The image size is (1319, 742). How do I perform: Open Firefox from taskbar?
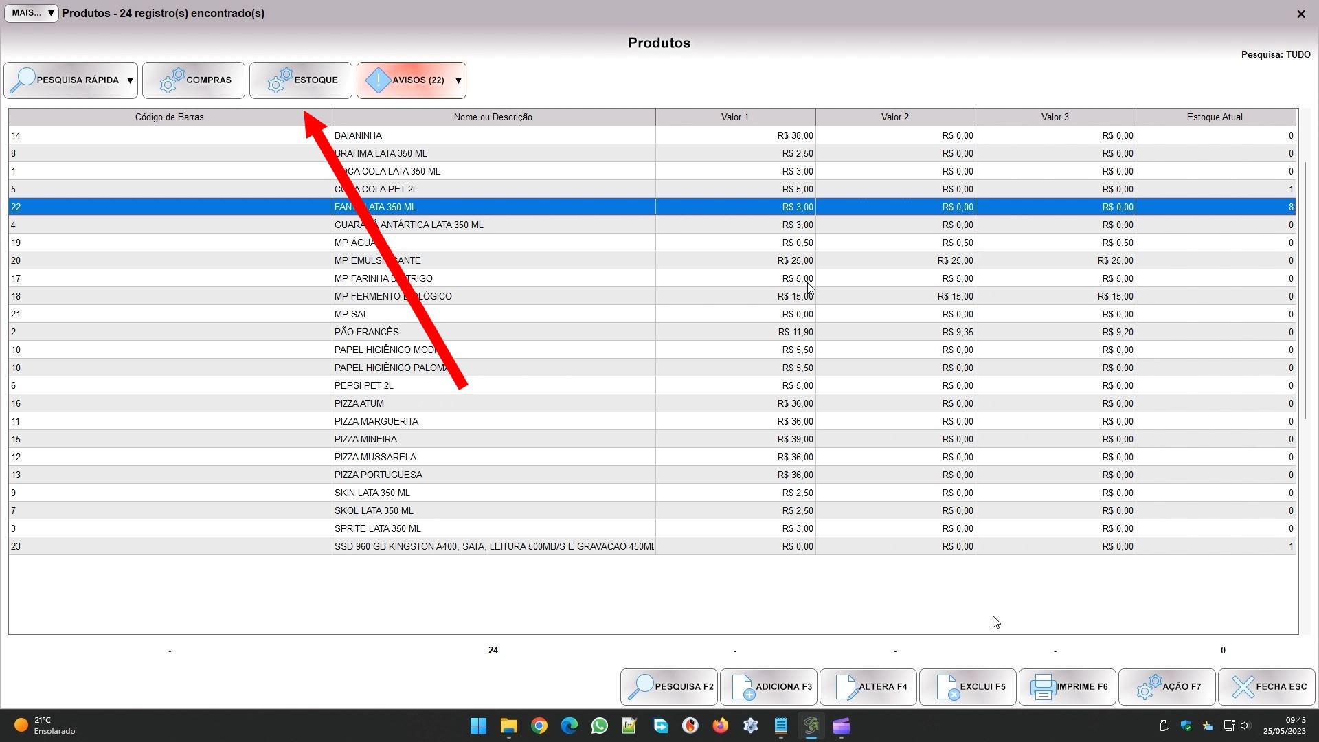tap(720, 726)
